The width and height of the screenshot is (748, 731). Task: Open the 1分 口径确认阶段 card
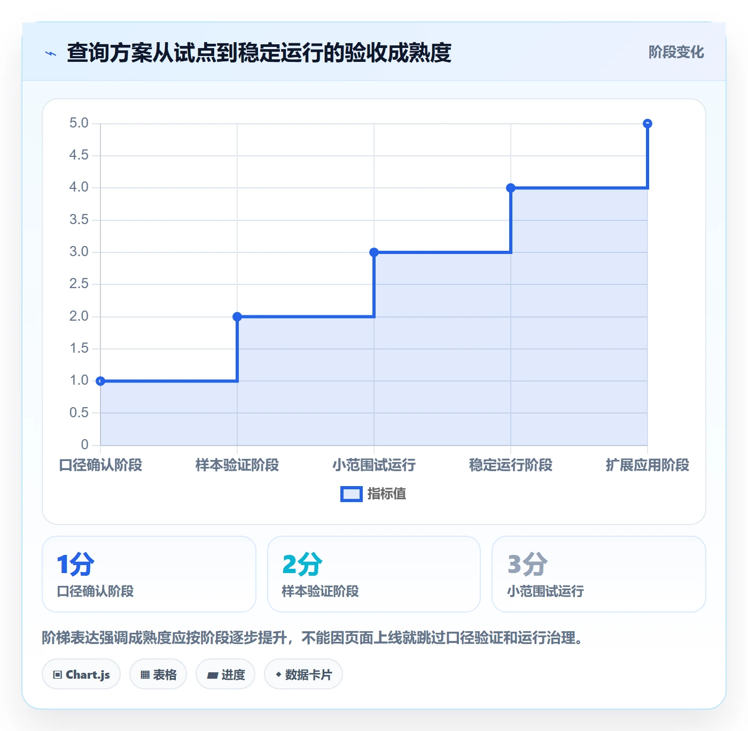tap(149, 574)
